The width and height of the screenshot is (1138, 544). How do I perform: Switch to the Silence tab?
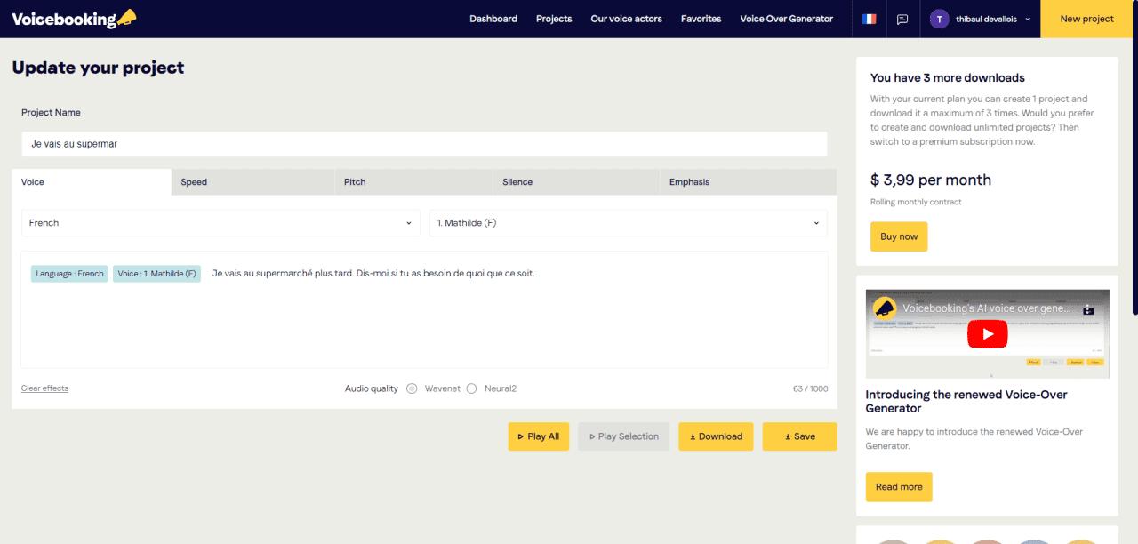pos(576,182)
